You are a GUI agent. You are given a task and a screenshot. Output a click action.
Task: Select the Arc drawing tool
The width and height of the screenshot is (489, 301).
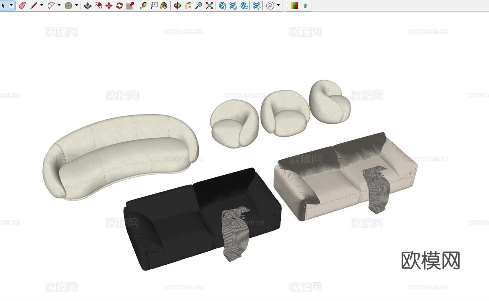(x=51, y=5)
